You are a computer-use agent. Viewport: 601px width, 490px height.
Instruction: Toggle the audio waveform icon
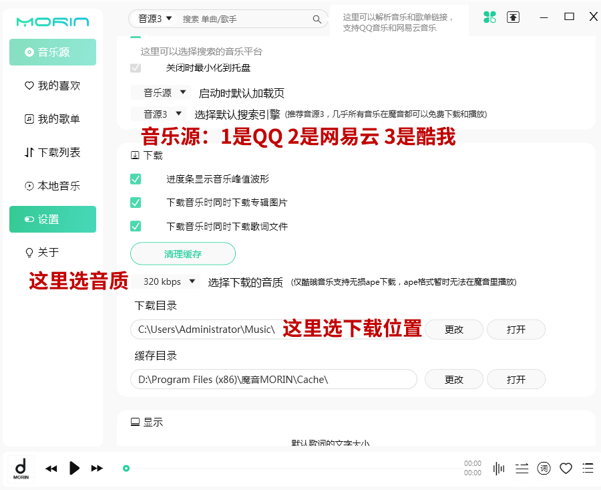pos(499,469)
